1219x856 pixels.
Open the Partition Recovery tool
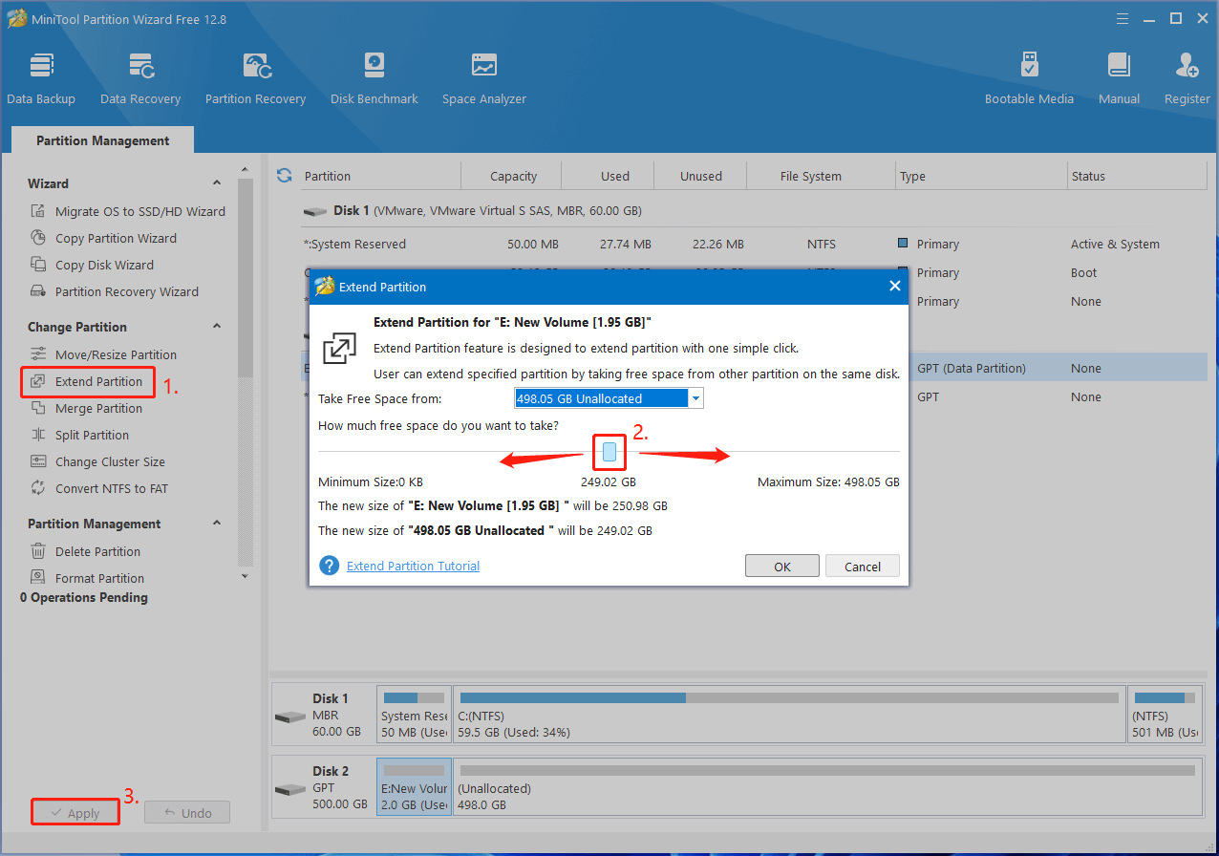[x=255, y=78]
